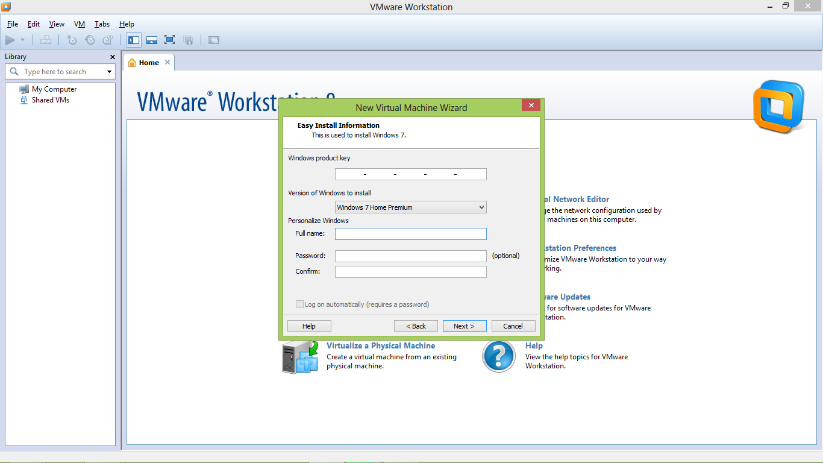Image resolution: width=823 pixels, height=463 pixels.
Task: Click the "Easy Install Information" heading
Action: coord(339,125)
